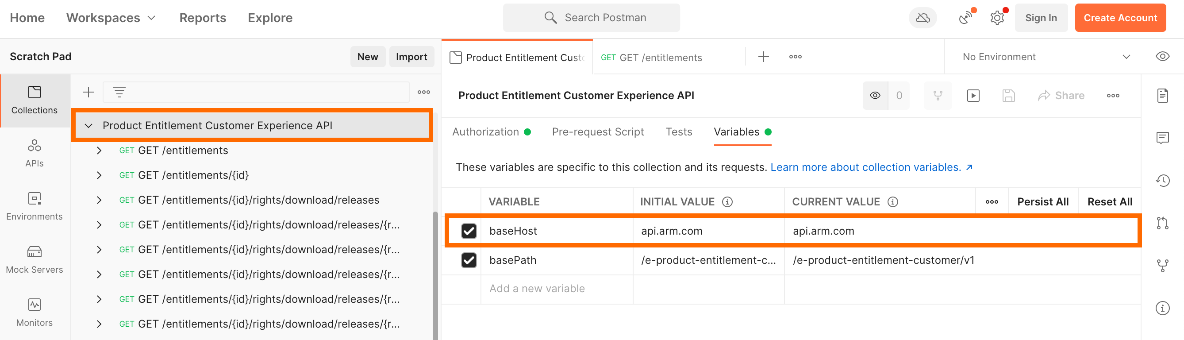
Task: Click the offline cloud sync icon
Action: (x=923, y=18)
